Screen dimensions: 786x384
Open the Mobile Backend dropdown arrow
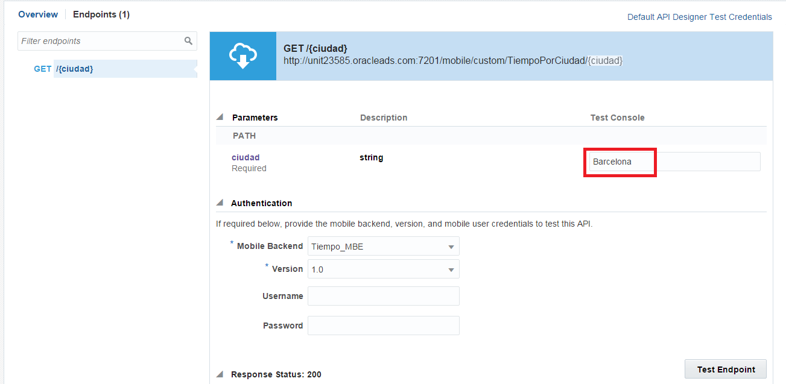click(x=451, y=247)
